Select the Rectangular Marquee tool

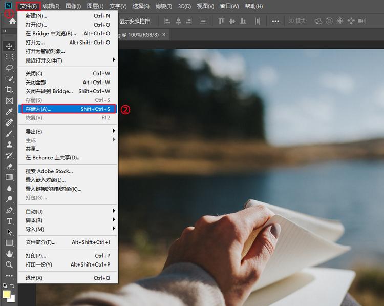[9, 57]
